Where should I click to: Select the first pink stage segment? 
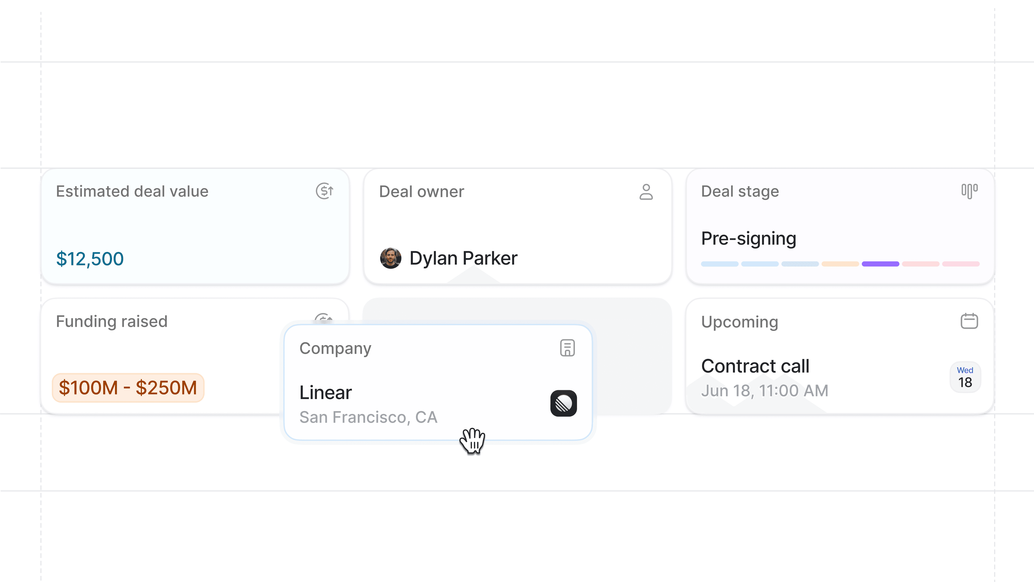pos(920,264)
